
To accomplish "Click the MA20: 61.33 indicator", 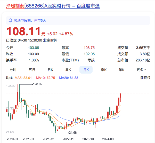I will click(69, 78).
